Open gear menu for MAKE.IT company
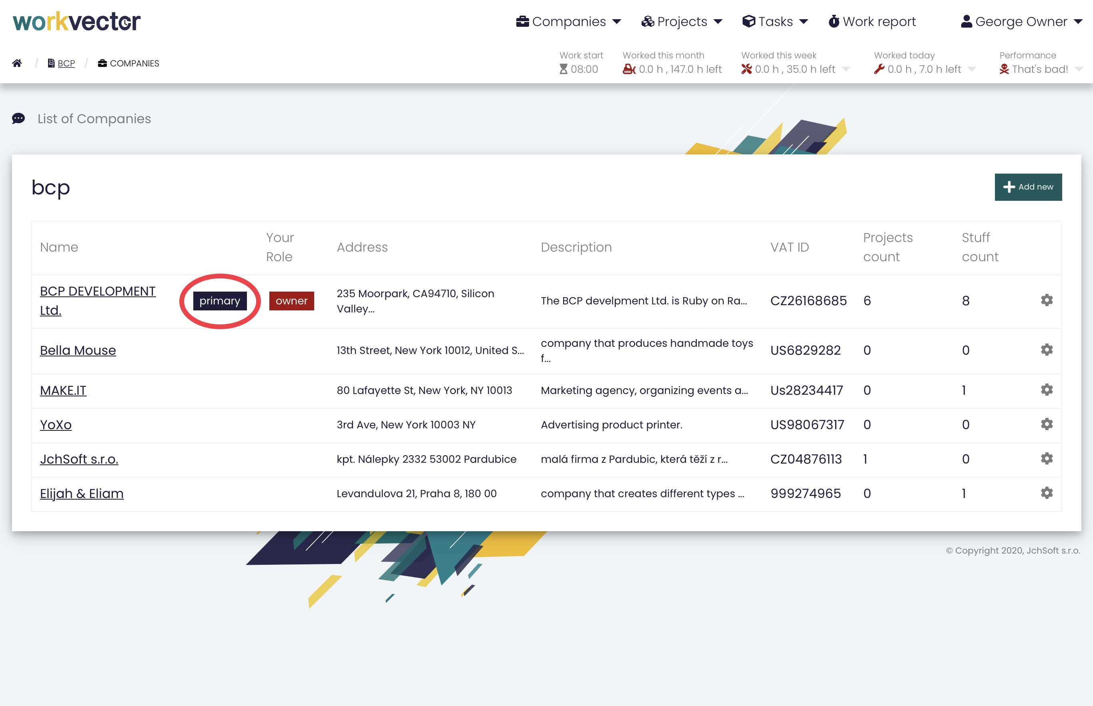Screen dimensions: 1093x706 (1046, 390)
